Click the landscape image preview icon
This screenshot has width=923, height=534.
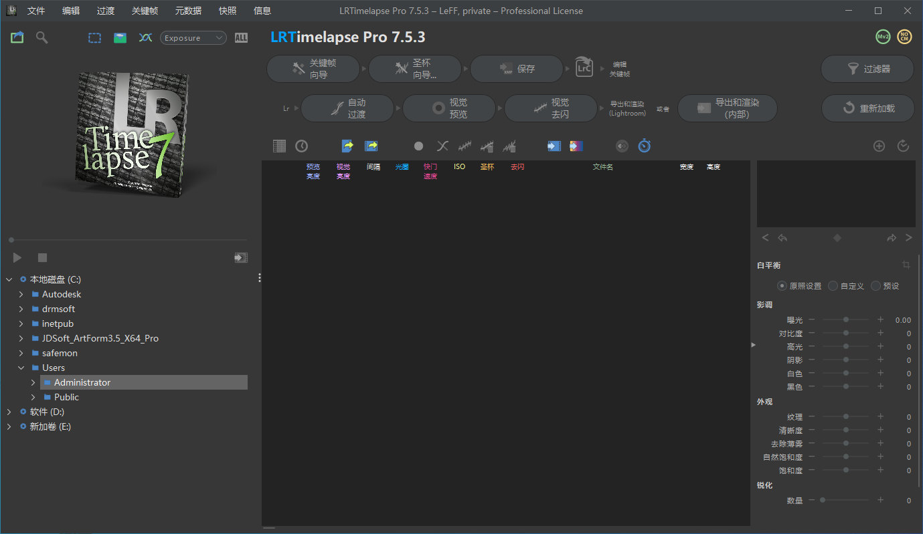coord(120,38)
